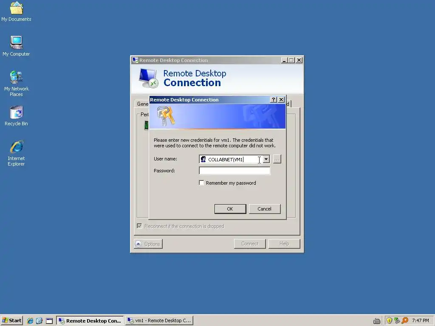Open the Start menu
Image resolution: width=435 pixels, height=326 pixels.
point(11,320)
